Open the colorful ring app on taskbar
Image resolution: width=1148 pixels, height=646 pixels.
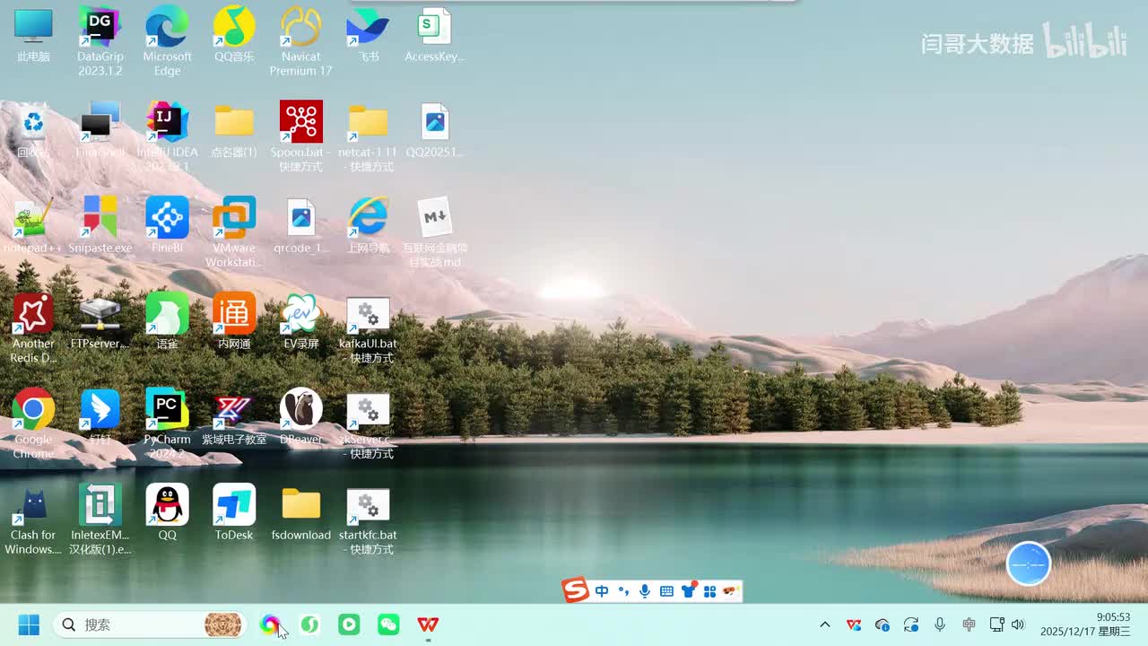270,624
